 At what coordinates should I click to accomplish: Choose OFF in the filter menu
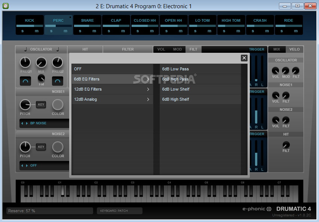(x=112, y=69)
